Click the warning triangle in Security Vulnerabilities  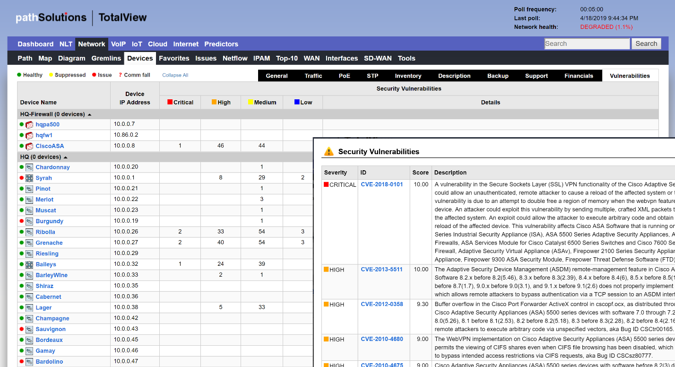tap(328, 152)
